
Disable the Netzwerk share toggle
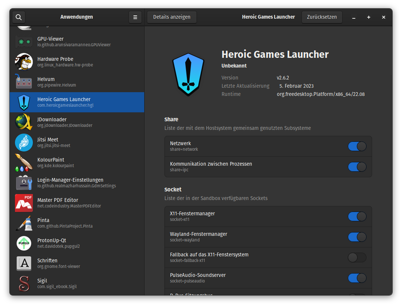click(357, 147)
